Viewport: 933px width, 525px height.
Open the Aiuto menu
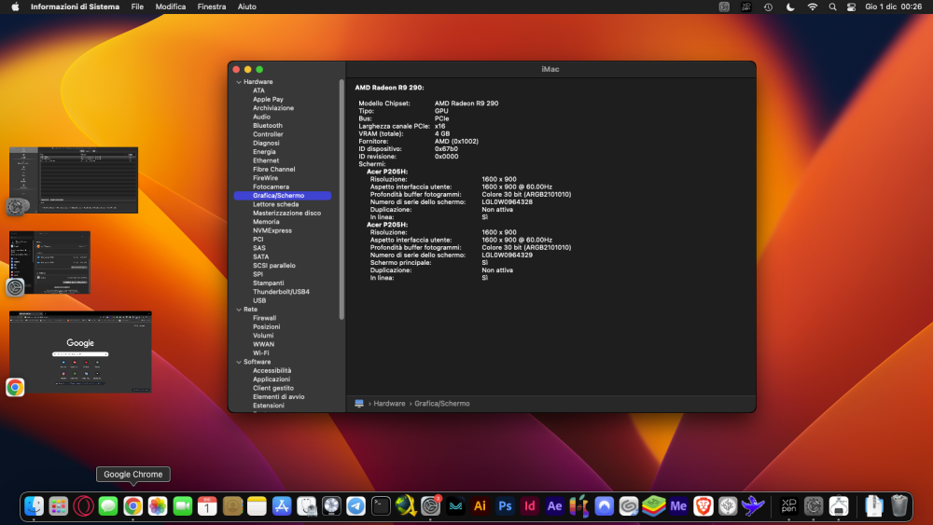coord(247,7)
